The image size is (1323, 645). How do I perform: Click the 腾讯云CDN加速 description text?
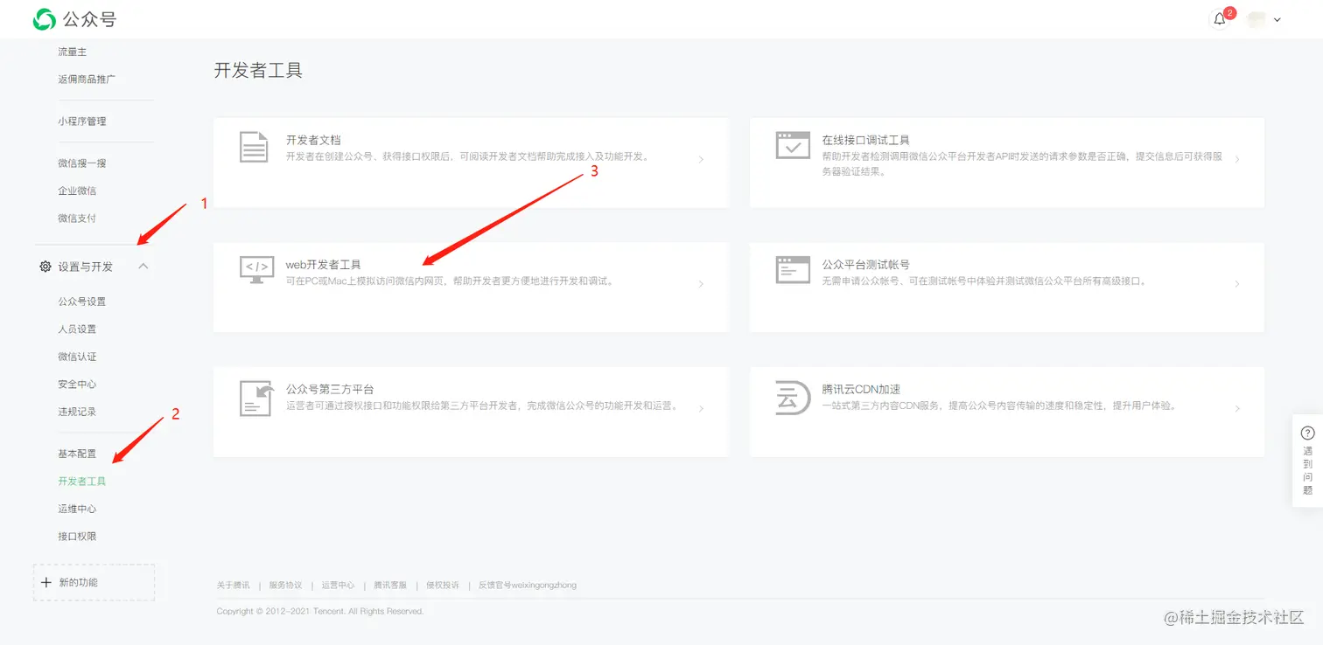click(1000, 406)
